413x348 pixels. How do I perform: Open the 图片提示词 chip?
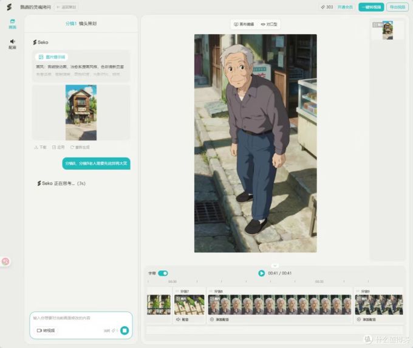point(52,57)
